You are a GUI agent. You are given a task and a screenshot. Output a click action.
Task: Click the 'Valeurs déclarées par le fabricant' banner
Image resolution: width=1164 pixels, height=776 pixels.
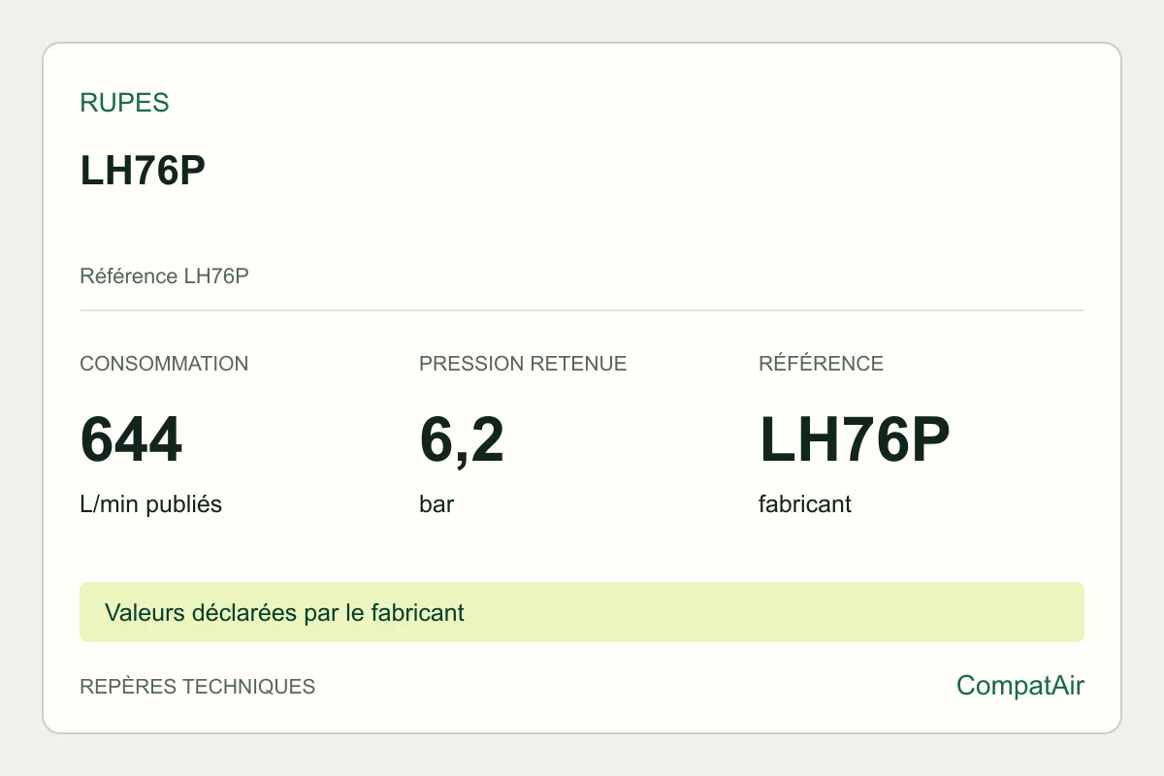[582, 612]
